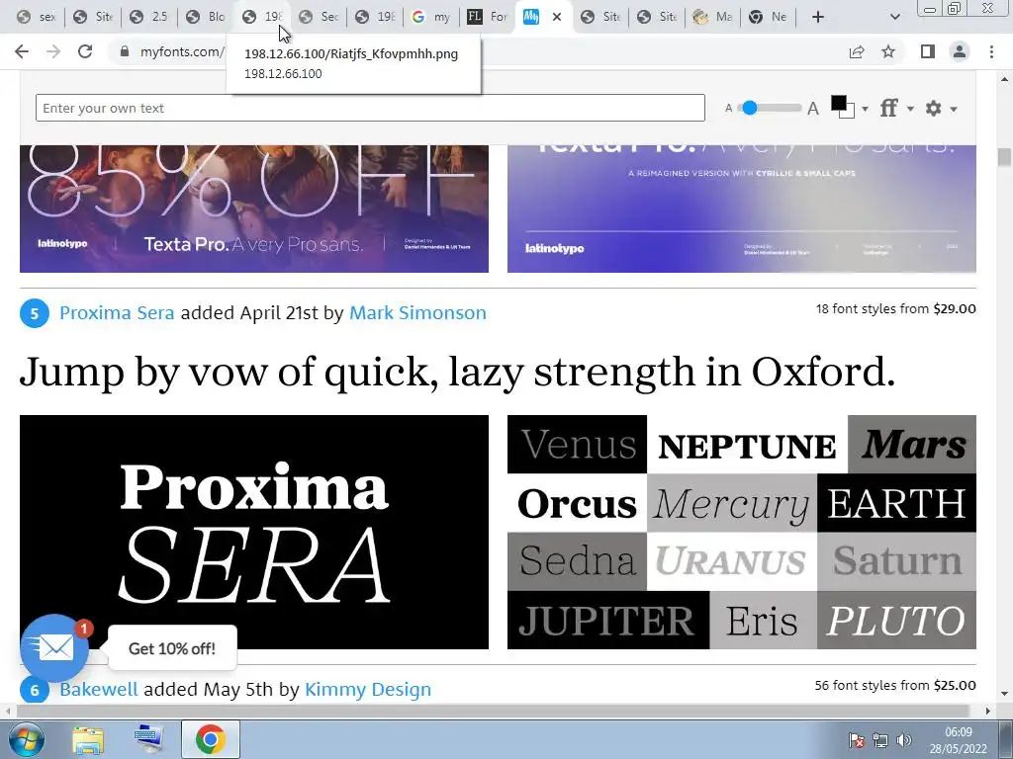Click the 'Enter your own text' field
This screenshot has width=1013, height=759.
[370, 108]
